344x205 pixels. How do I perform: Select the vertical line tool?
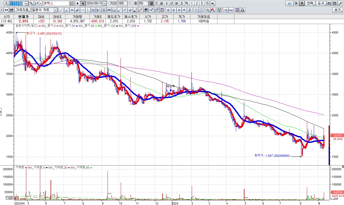[88, 10]
